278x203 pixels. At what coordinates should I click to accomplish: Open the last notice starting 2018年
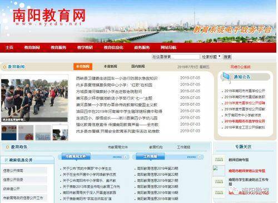point(245,127)
